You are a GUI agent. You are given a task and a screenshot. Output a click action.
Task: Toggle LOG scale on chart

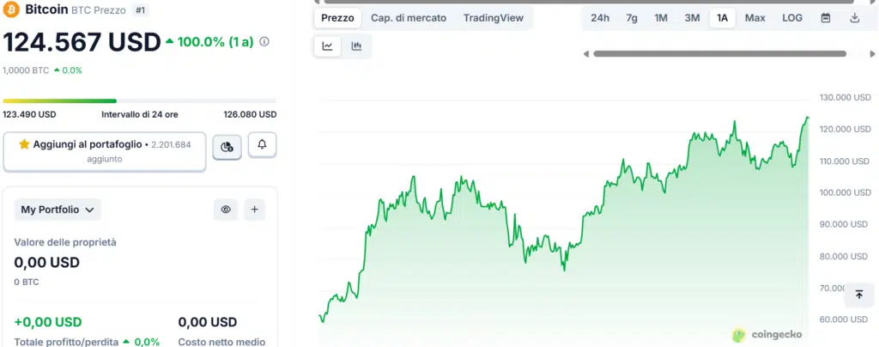[x=792, y=18]
